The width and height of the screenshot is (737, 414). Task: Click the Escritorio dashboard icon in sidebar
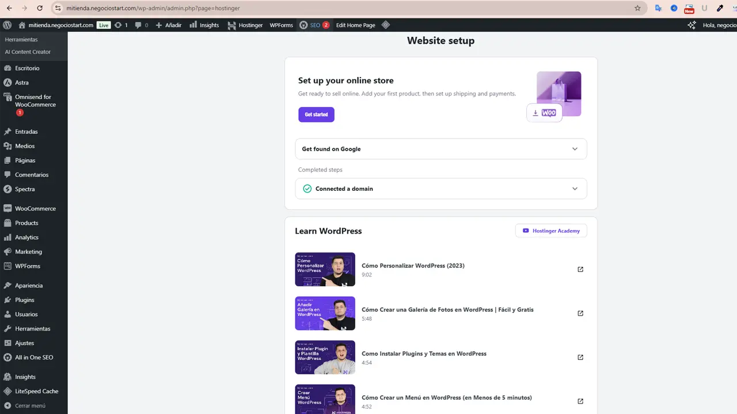pyautogui.click(x=7, y=68)
